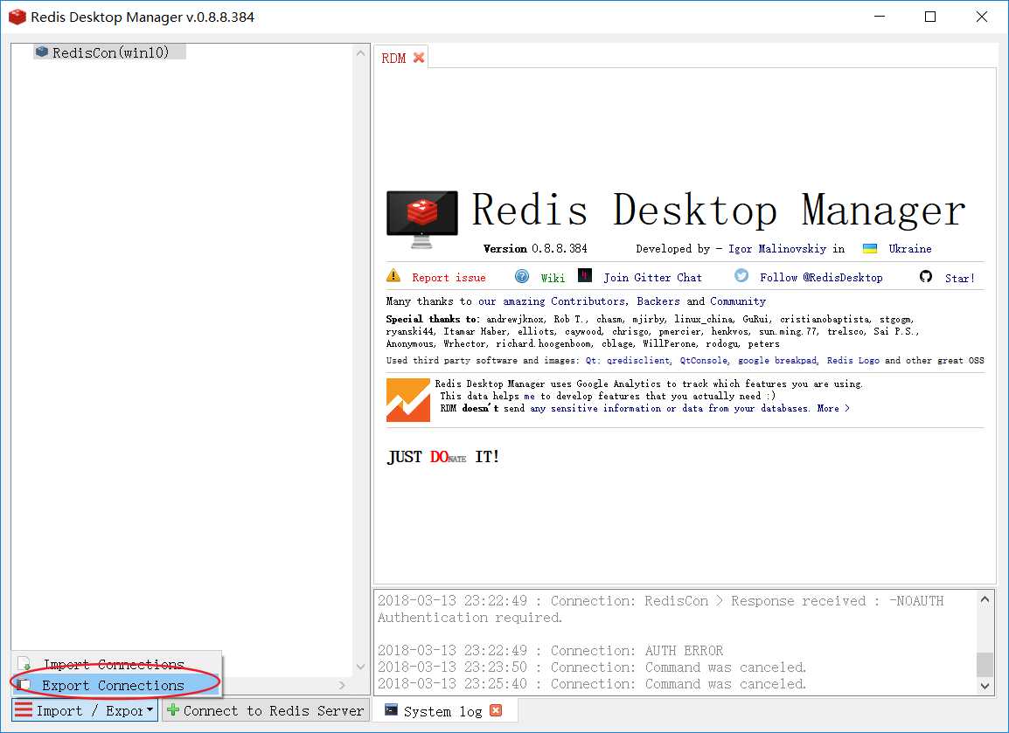Click the red hamburger icon on Import / Export
Image resolution: width=1009 pixels, height=733 pixels.
click(x=23, y=710)
